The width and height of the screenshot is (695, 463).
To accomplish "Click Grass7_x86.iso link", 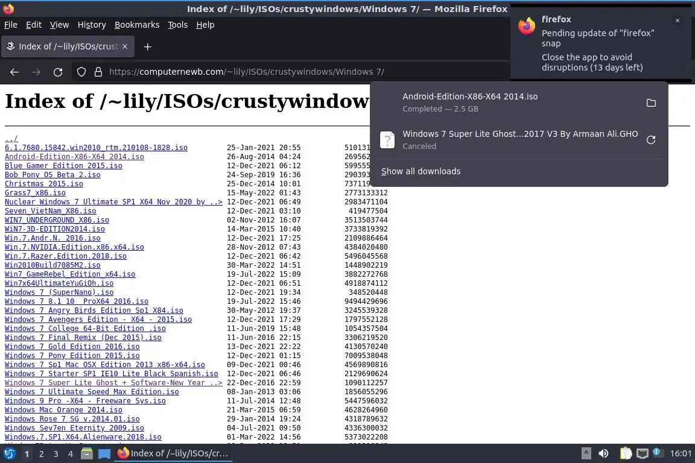I will click(x=35, y=193).
